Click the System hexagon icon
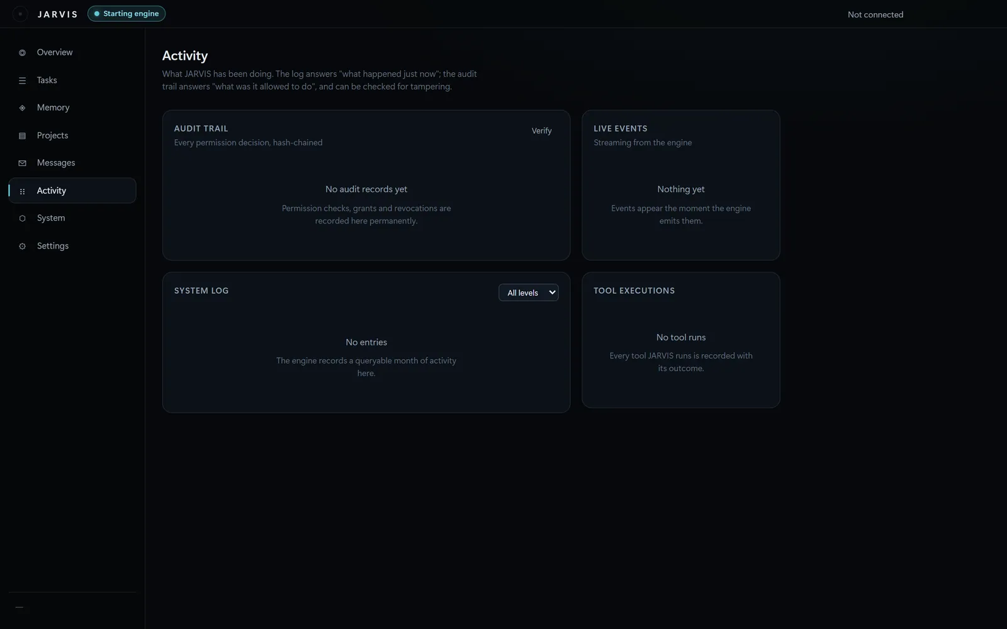 tap(22, 218)
